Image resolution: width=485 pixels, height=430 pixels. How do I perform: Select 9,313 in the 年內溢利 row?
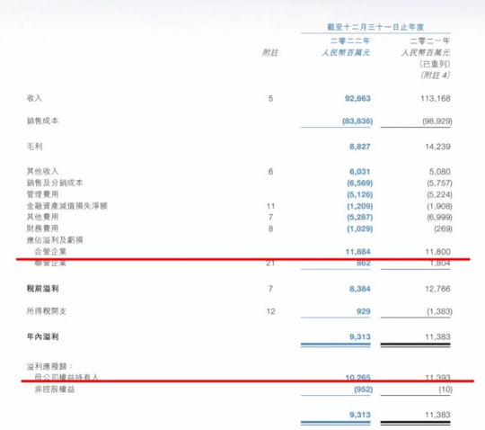360,336
